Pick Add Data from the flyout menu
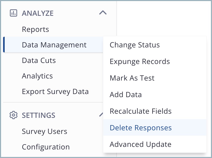212x158 pixels. [x=126, y=95]
